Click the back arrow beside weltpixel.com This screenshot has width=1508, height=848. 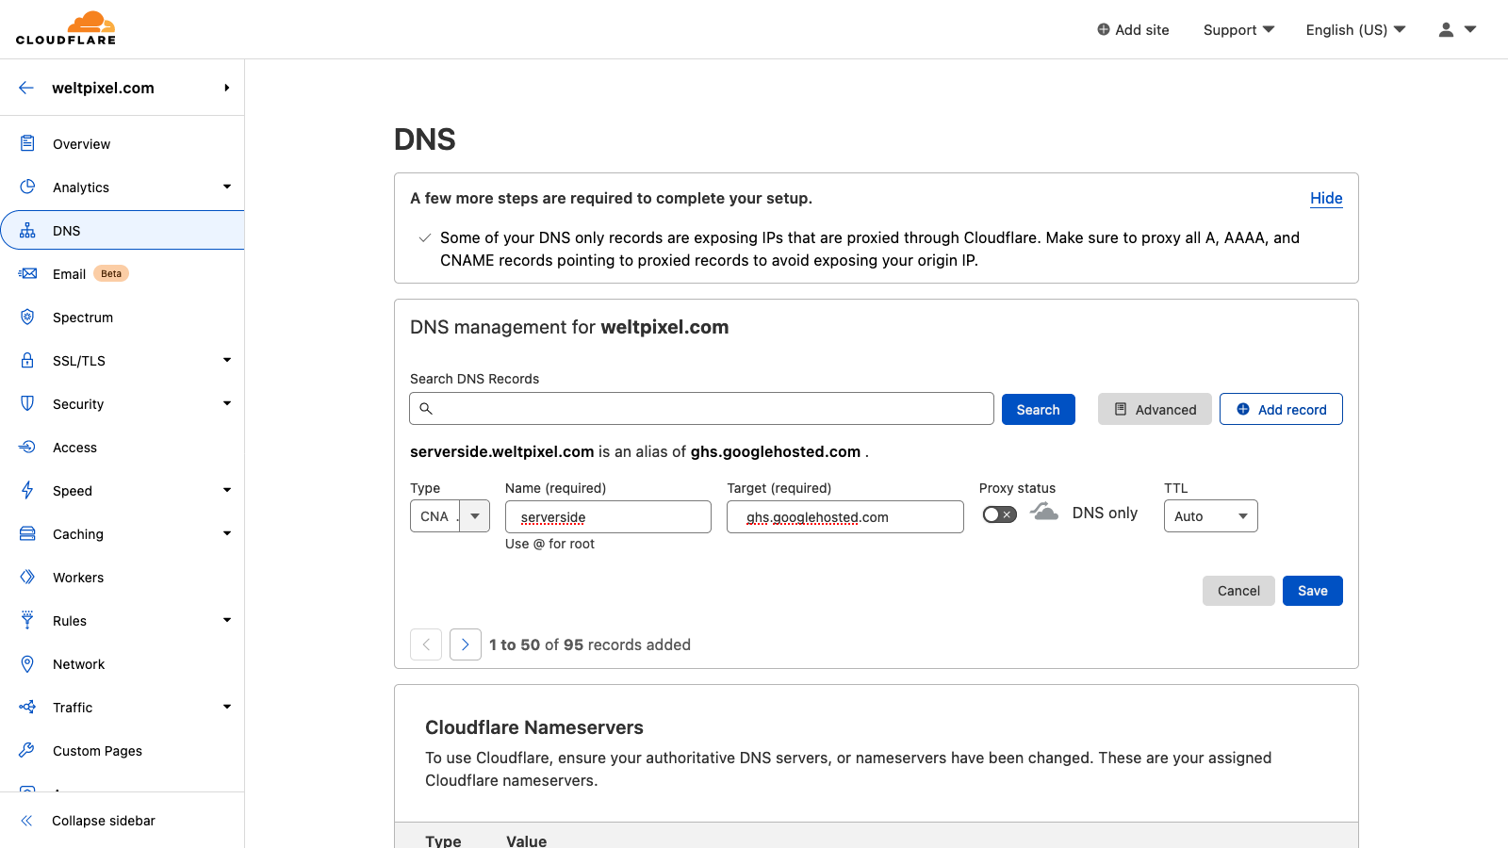[x=26, y=88]
